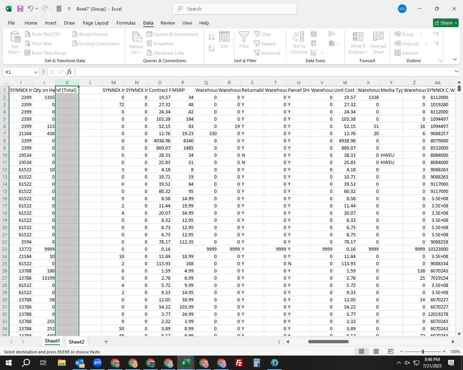
Task: Click the Hide Detail outline icon
Action: [436, 43]
